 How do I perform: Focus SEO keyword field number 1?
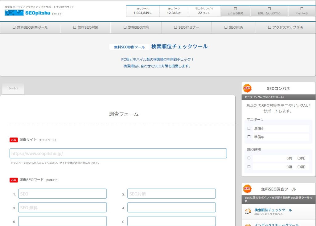(62, 194)
